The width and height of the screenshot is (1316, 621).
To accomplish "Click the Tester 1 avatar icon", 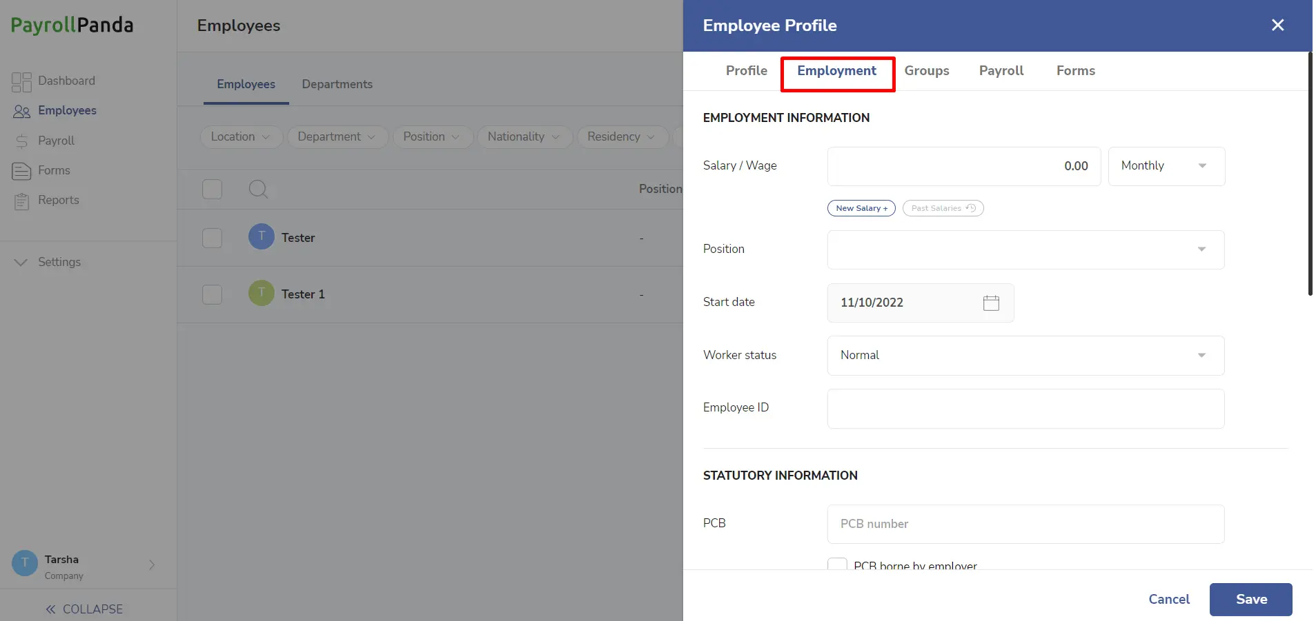I will click(x=262, y=294).
